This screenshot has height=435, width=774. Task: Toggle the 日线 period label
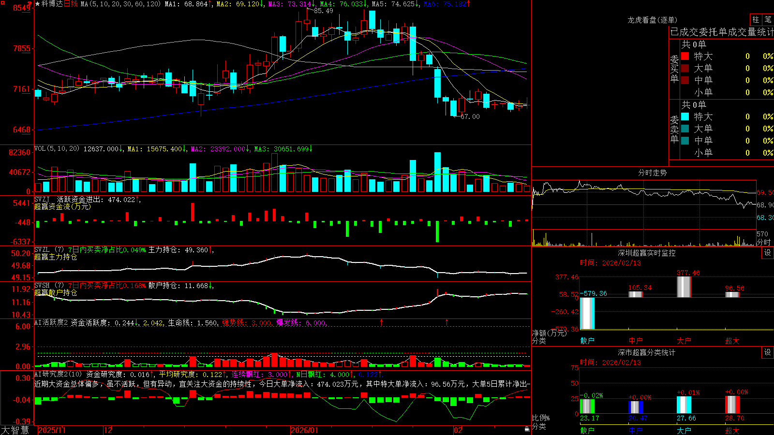(x=71, y=4)
